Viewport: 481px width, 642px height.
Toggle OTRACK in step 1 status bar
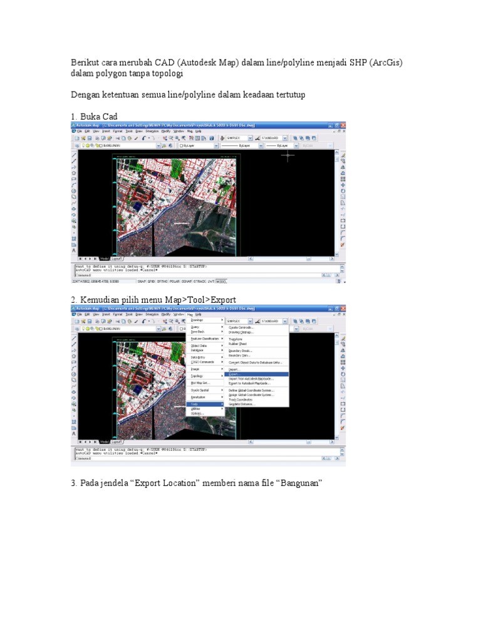[200, 282]
